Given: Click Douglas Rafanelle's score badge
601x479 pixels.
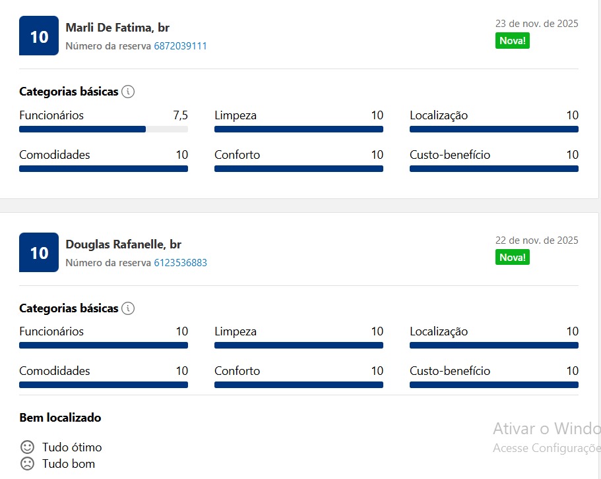Looking at the screenshot, I should pos(39,252).
